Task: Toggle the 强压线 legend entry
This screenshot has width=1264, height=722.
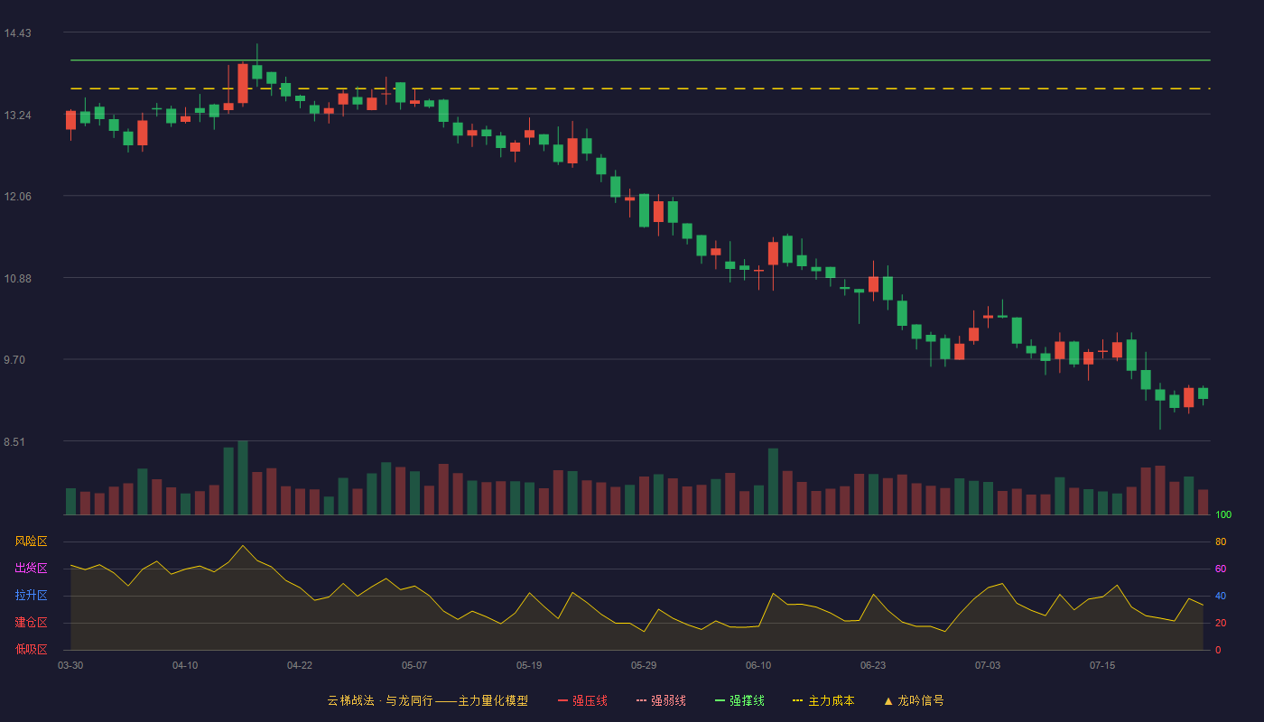Action: tap(582, 700)
